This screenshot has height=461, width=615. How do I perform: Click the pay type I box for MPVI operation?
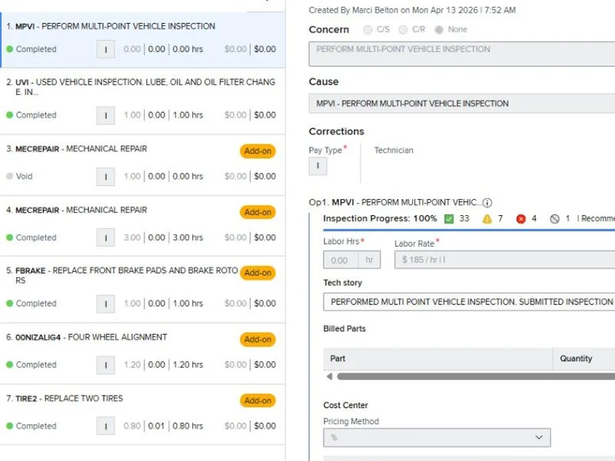tap(105, 49)
